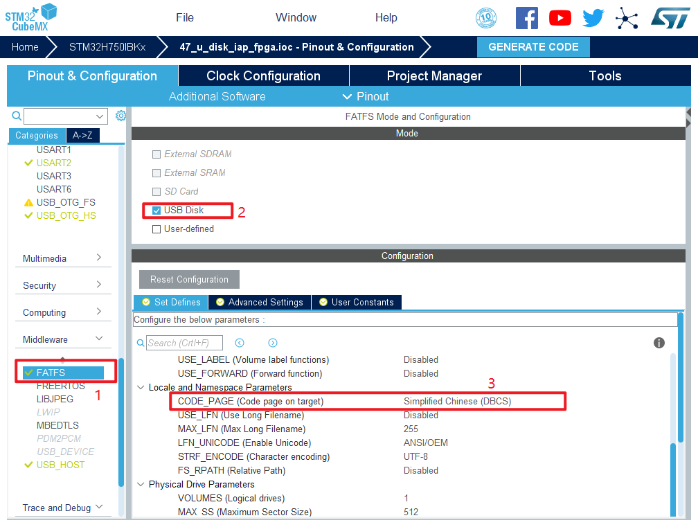Open the Advanced Settings tab
Screen dimensions: 698x527
259,302
